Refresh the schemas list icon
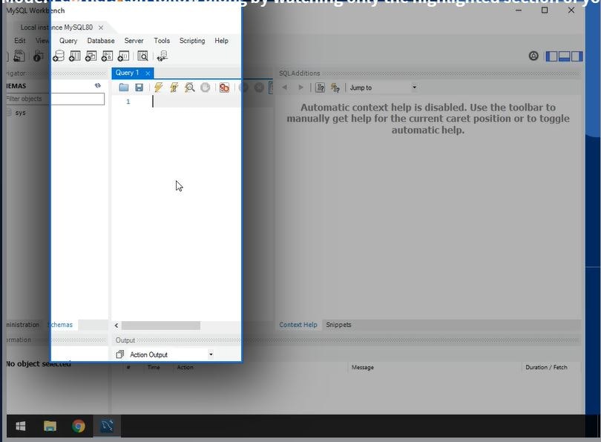This screenshot has height=442, width=601. tap(98, 85)
